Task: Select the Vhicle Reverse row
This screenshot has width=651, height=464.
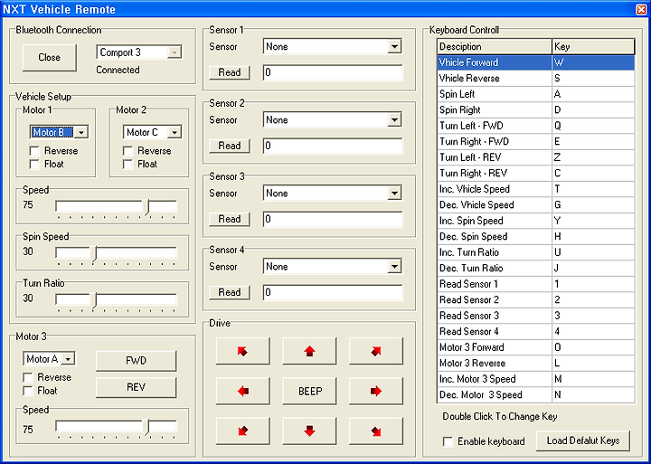Action: (536, 78)
